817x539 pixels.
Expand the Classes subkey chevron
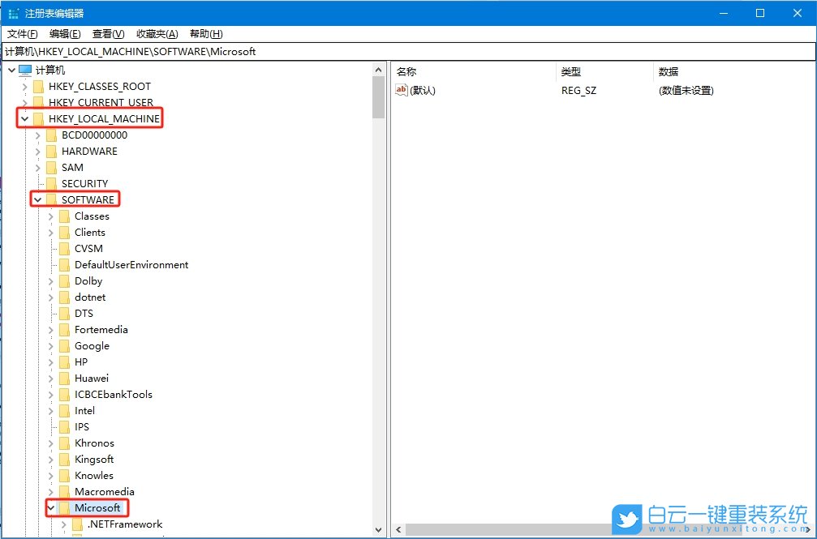(51, 216)
